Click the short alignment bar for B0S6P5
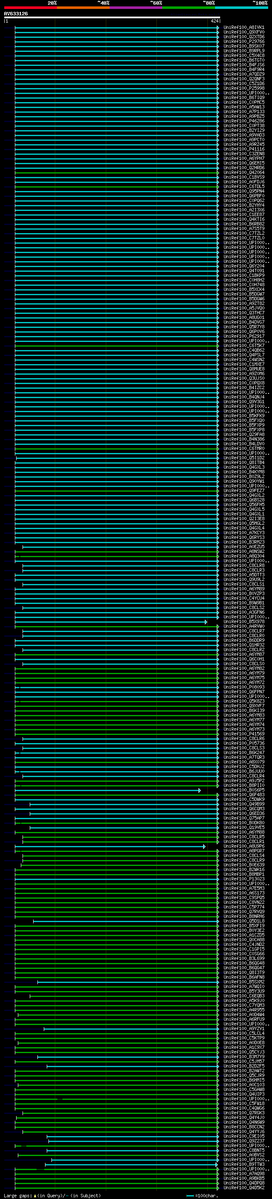 coord(108,790)
